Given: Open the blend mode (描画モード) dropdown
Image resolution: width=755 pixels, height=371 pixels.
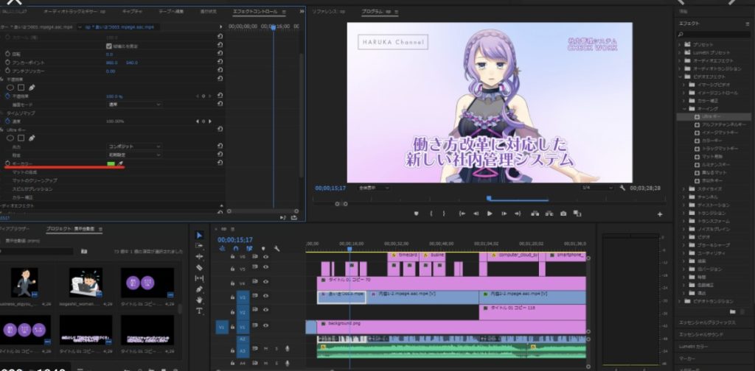Looking at the screenshot, I should (134, 105).
